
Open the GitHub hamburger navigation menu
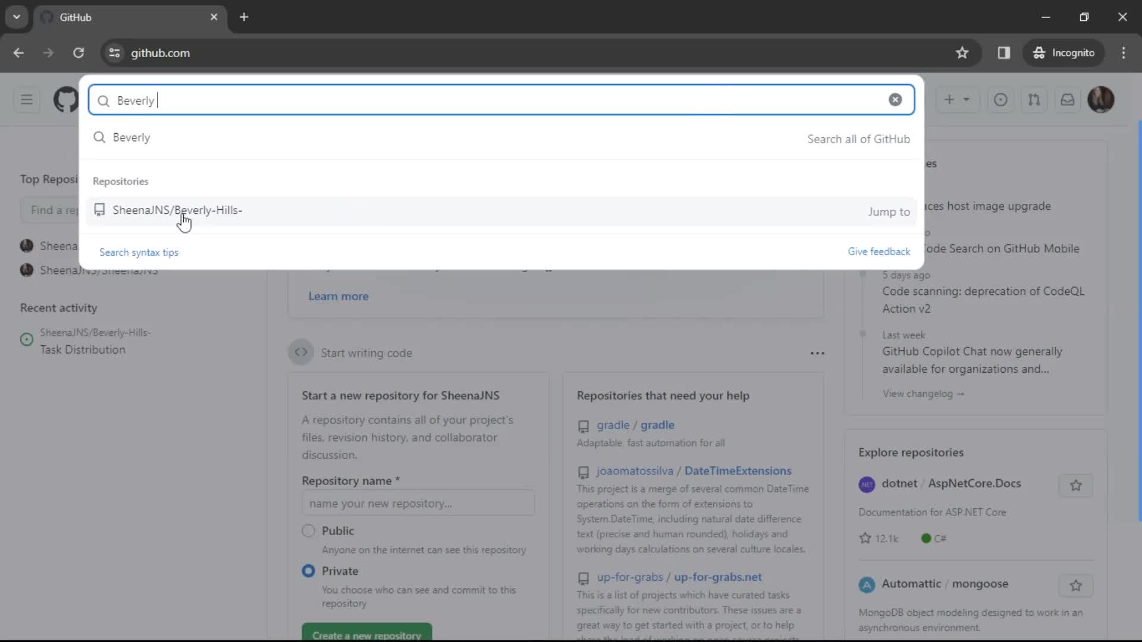[27, 99]
